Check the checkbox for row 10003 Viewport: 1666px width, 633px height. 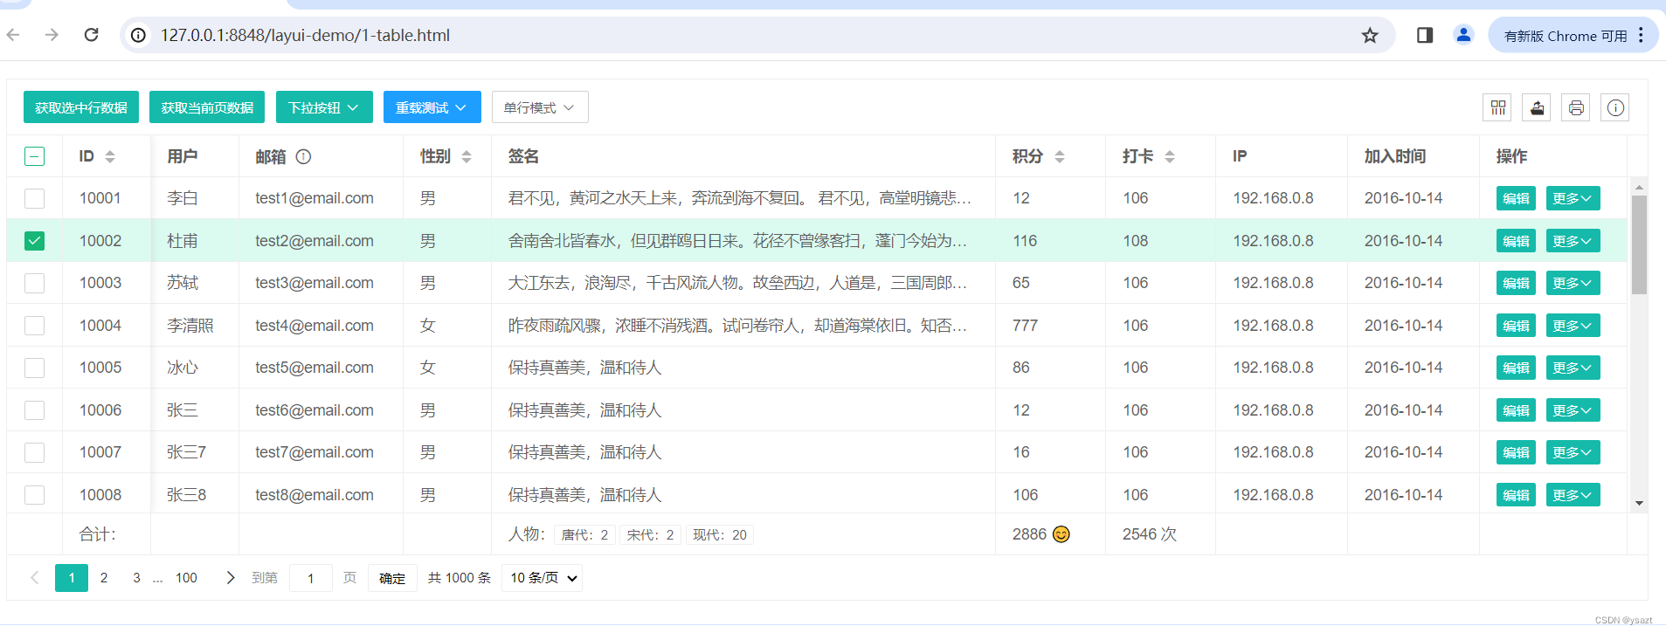(34, 283)
